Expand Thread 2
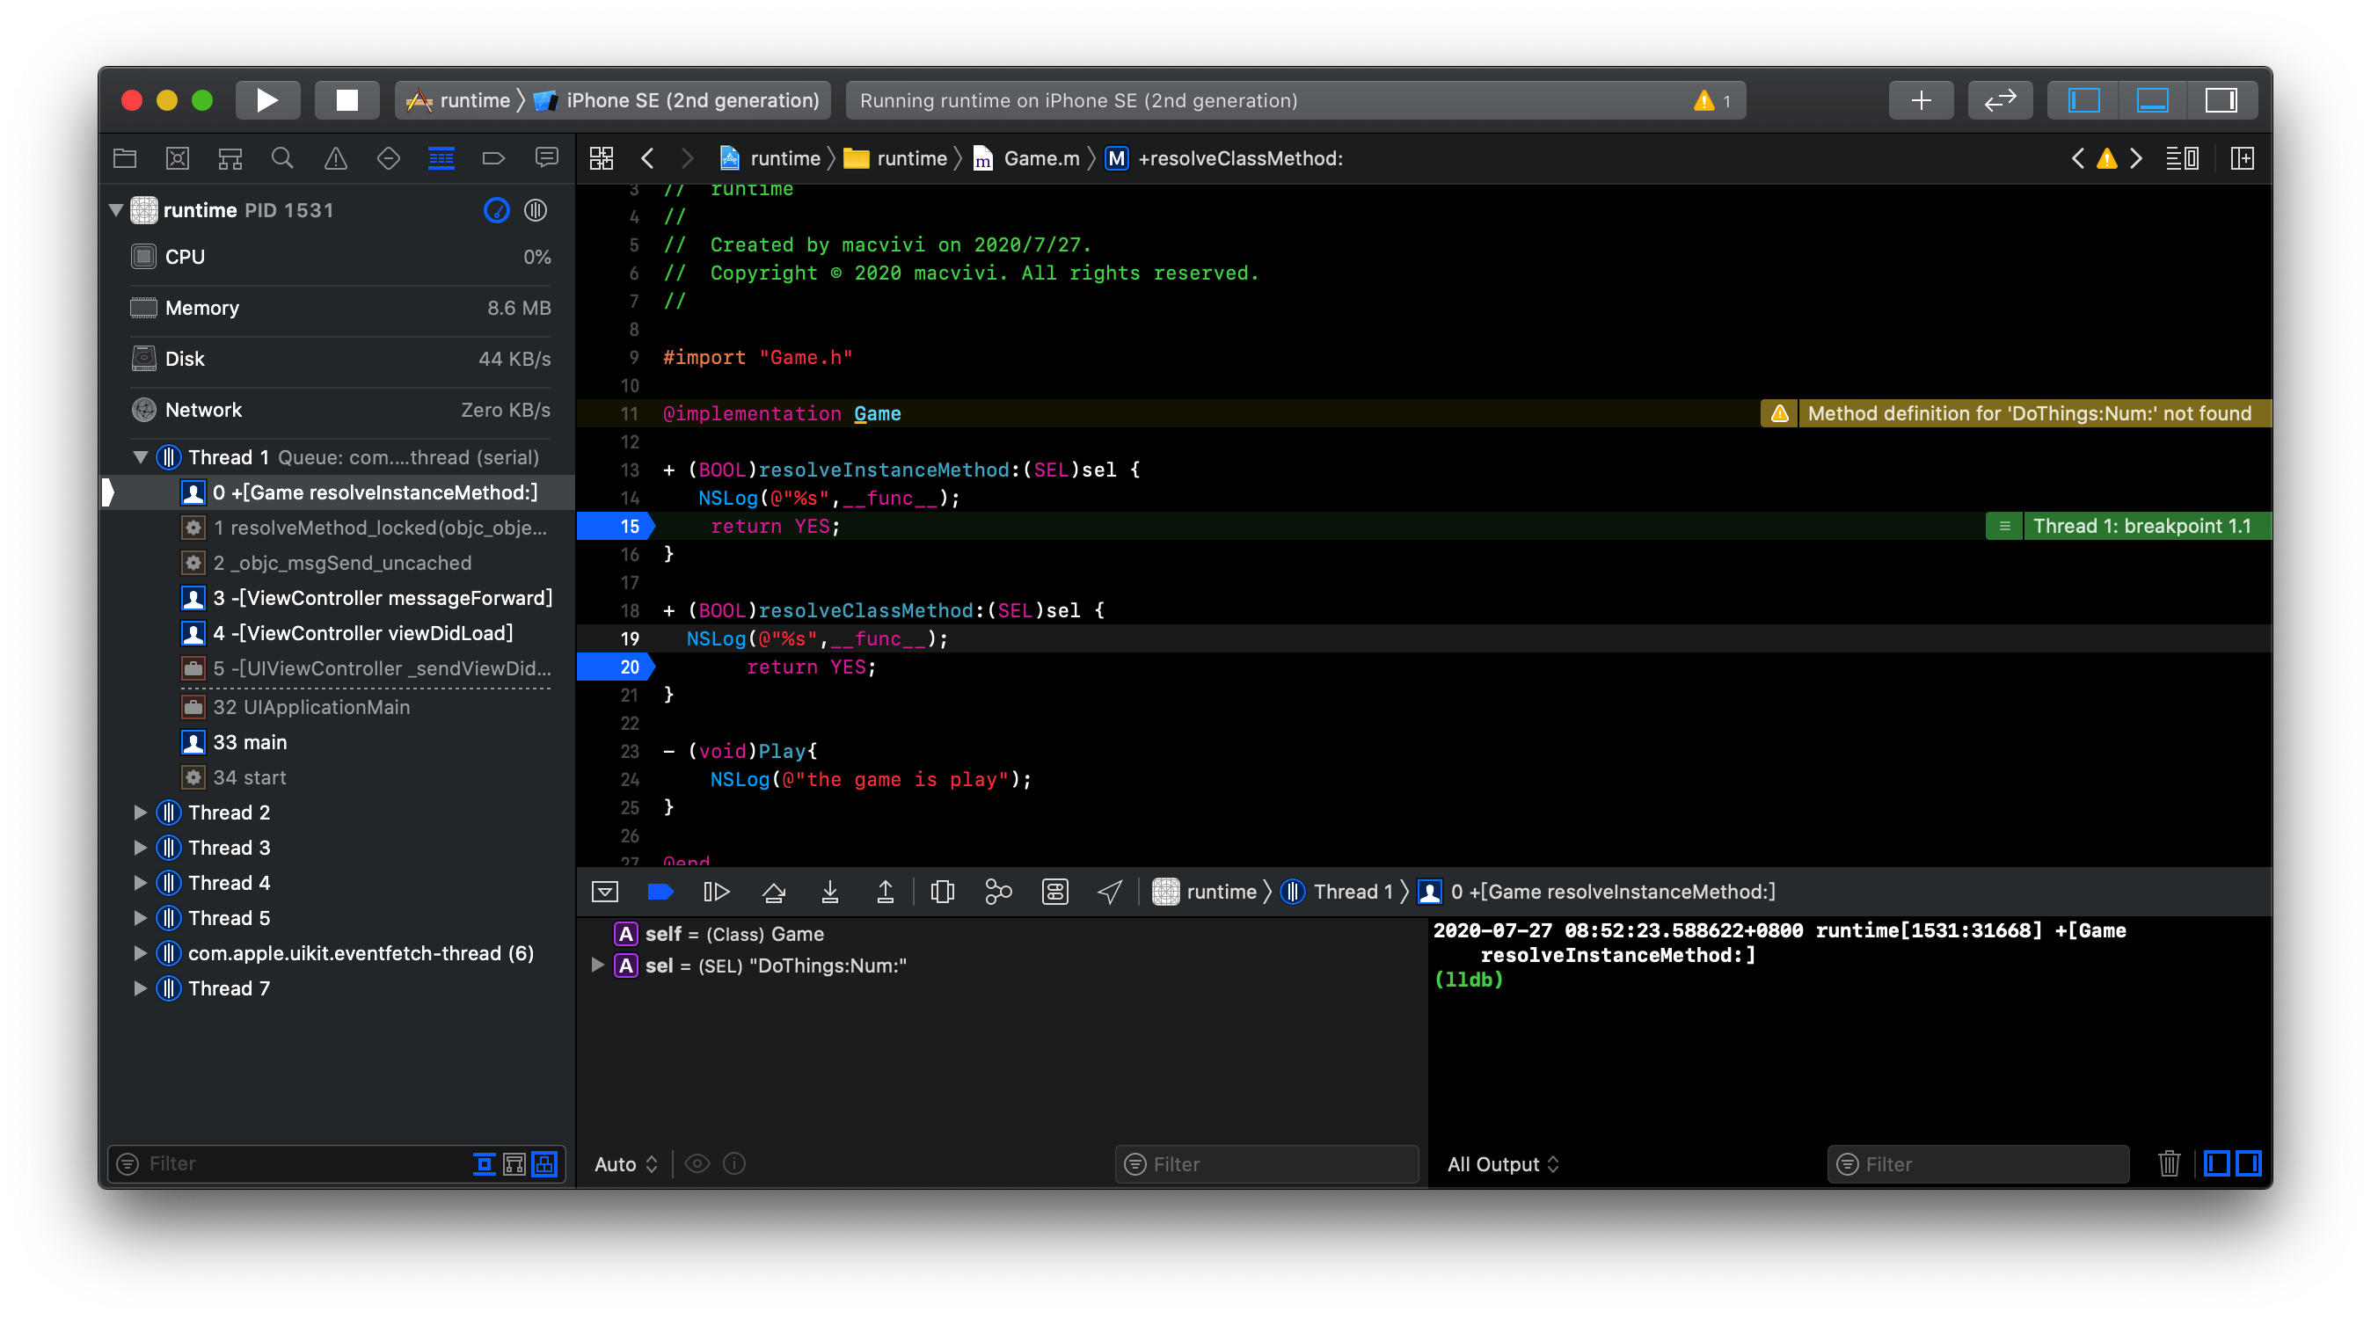The image size is (2371, 1319). pos(140,813)
